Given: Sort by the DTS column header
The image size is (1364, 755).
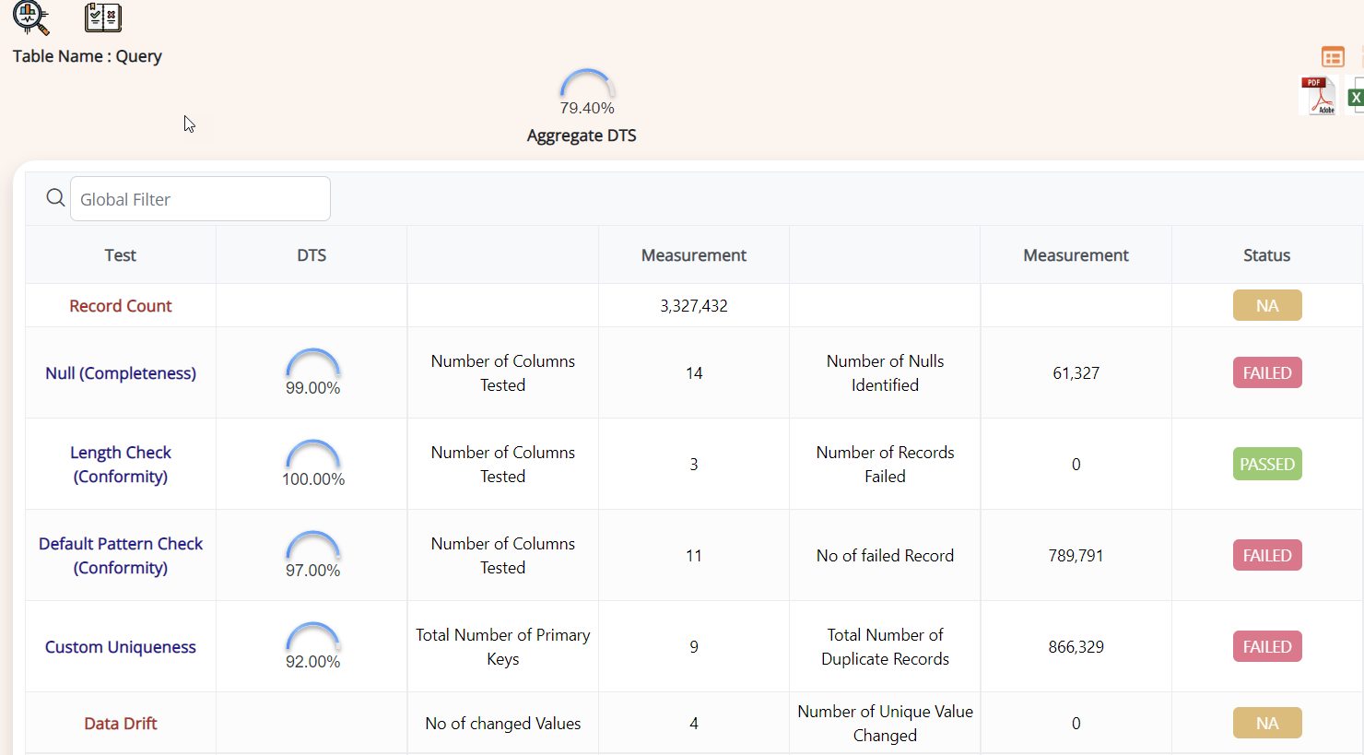Looking at the screenshot, I should click(312, 255).
